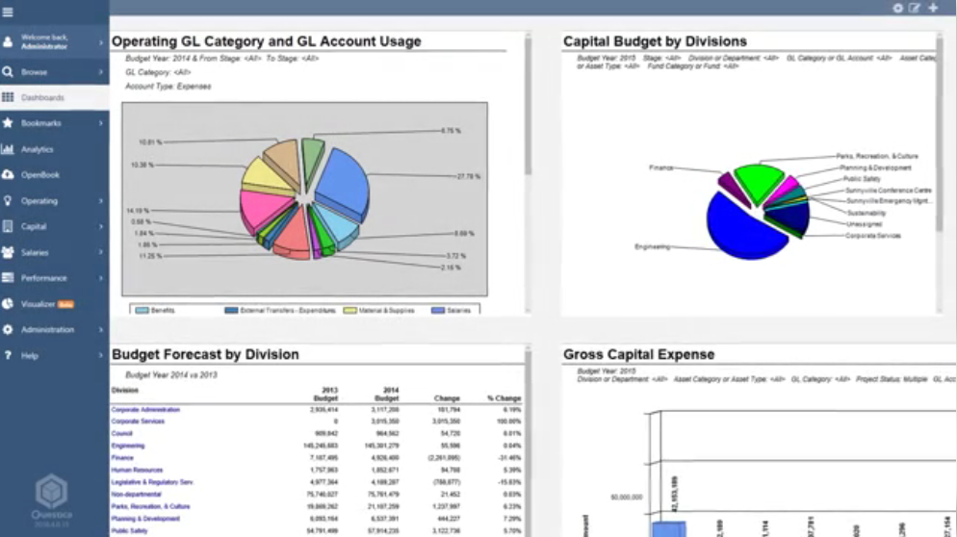Viewport: 957px width, 537px height.
Task: Click scrollbar of Operating GL Category panel
Action: click(528, 108)
